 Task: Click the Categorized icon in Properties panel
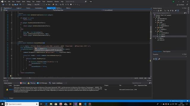(x=154, y=59)
